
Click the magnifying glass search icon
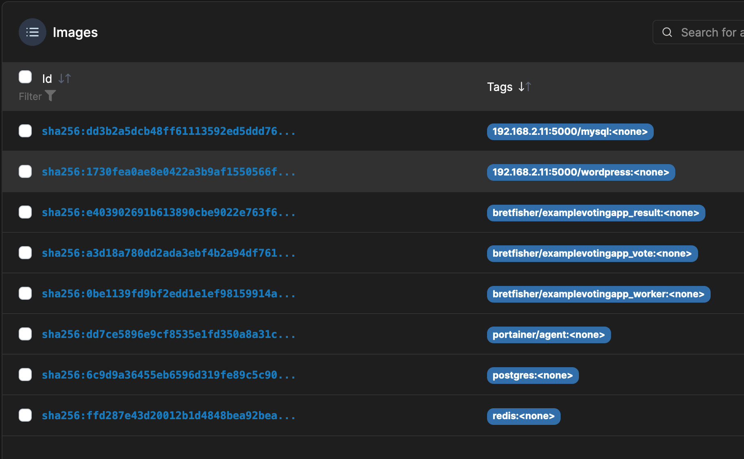point(667,32)
